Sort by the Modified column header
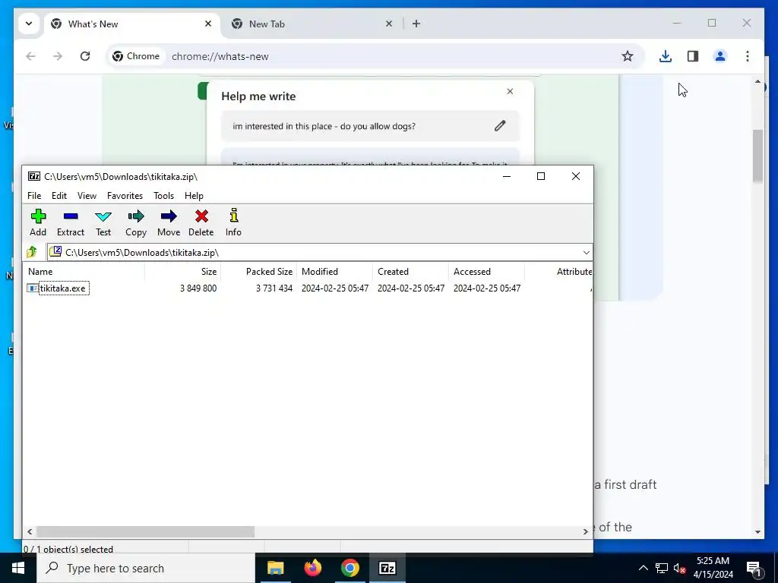The width and height of the screenshot is (778, 583). [x=334, y=272]
